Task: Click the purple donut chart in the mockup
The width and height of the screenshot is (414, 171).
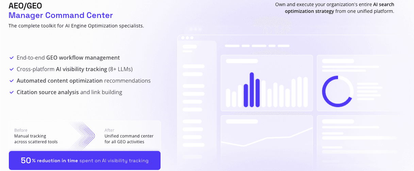Action: pyautogui.click(x=338, y=91)
